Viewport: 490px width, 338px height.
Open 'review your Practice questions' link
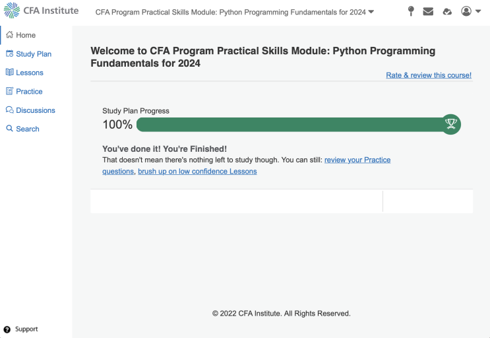(357, 160)
